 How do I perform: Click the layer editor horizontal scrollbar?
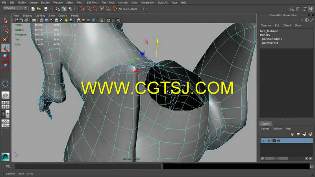pyautogui.click(x=276, y=159)
